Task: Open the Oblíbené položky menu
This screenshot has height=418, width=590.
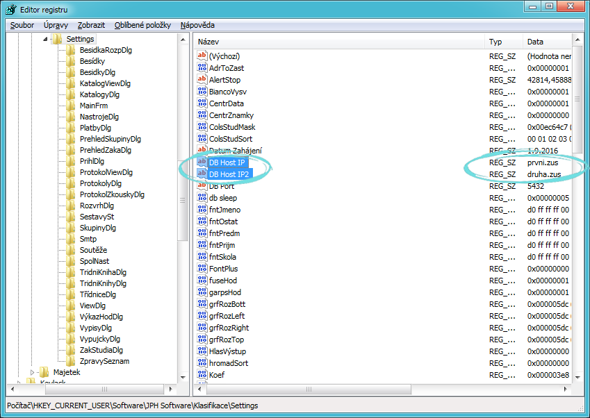Action: coord(142,25)
